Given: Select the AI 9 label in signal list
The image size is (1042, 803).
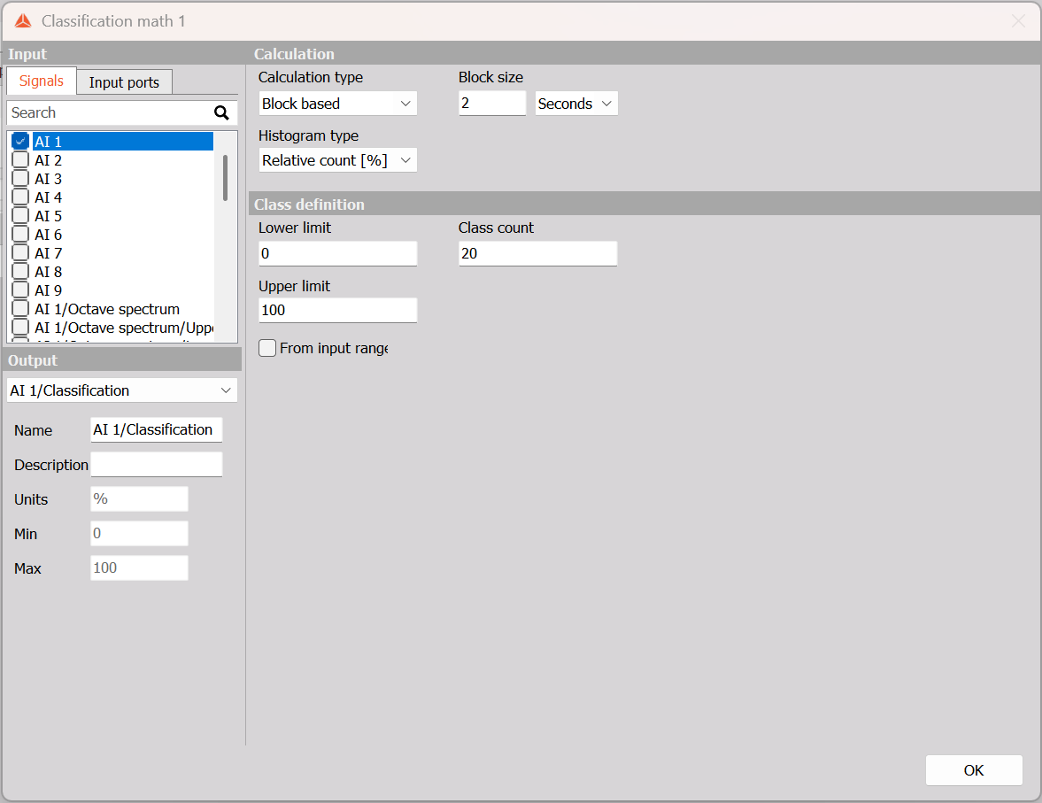Looking at the screenshot, I should tap(48, 290).
